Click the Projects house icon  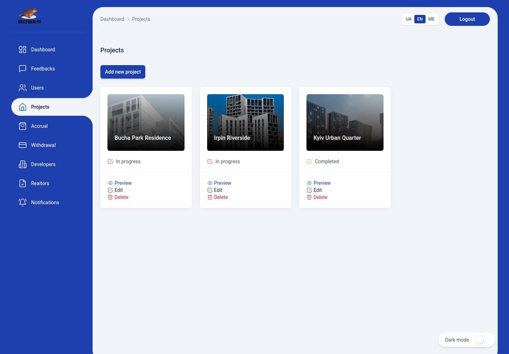[x=23, y=107]
